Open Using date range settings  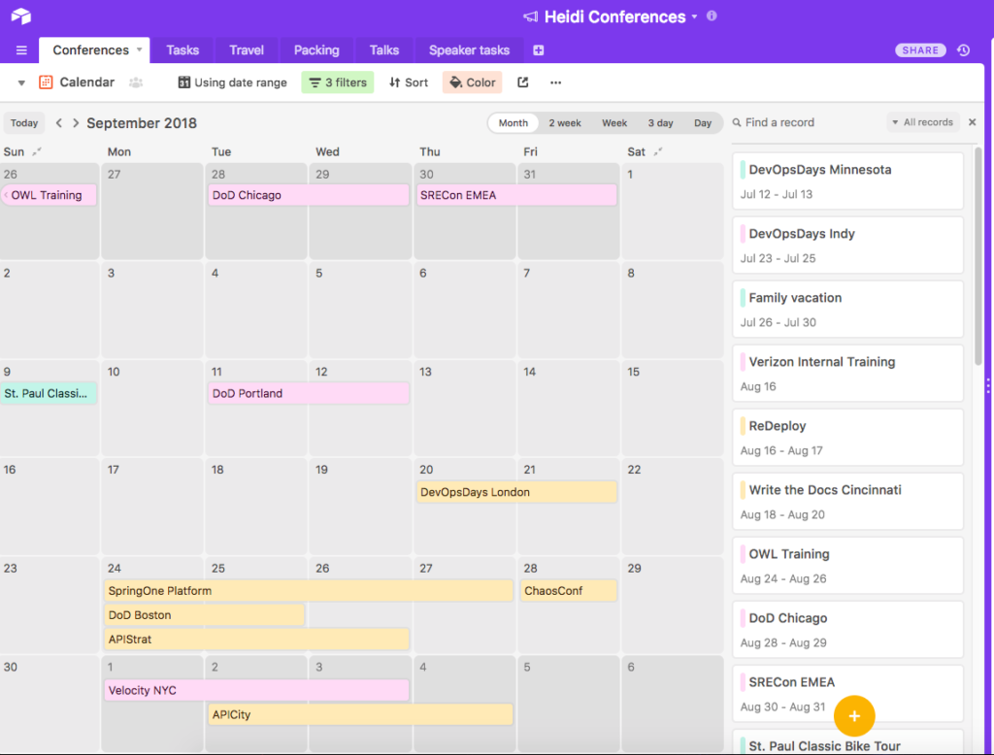click(x=232, y=82)
